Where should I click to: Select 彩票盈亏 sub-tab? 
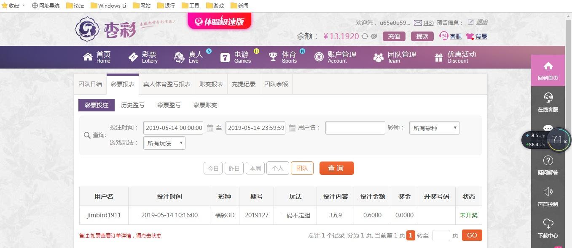(x=169, y=105)
